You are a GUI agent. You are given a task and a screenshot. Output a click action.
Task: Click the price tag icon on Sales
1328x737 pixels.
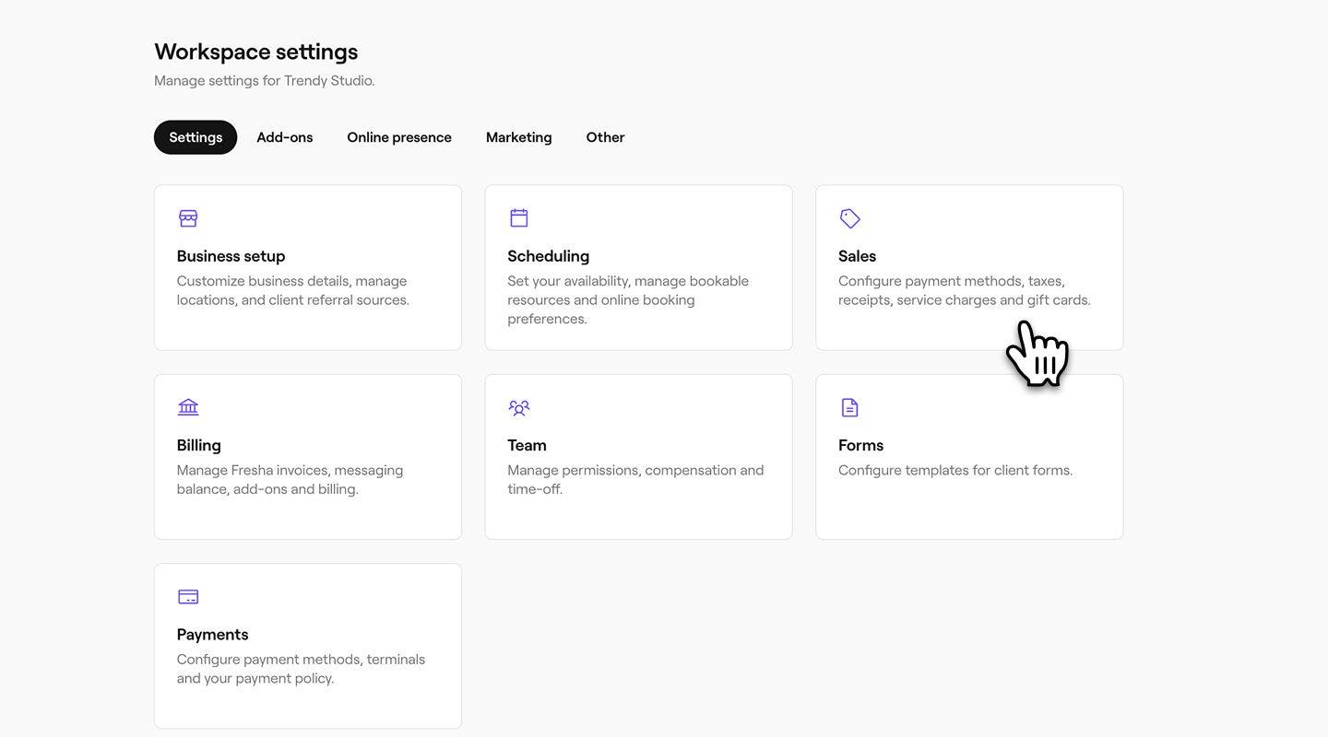(849, 218)
